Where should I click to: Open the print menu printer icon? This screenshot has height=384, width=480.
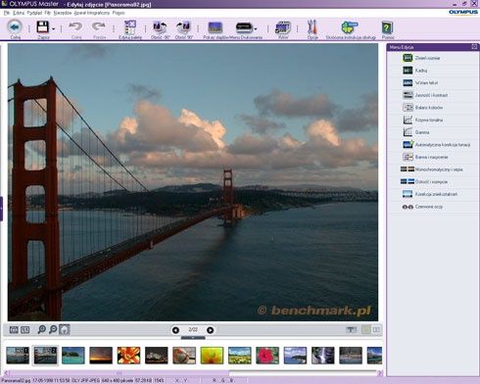tap(244, 27)
